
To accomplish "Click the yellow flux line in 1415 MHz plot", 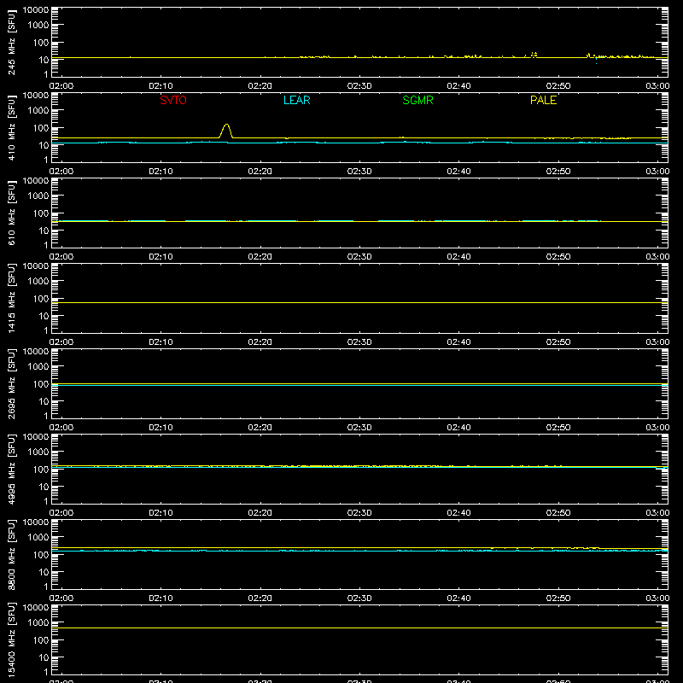I will tap(359, 302).
